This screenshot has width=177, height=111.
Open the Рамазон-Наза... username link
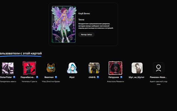[x=158, y=77]
